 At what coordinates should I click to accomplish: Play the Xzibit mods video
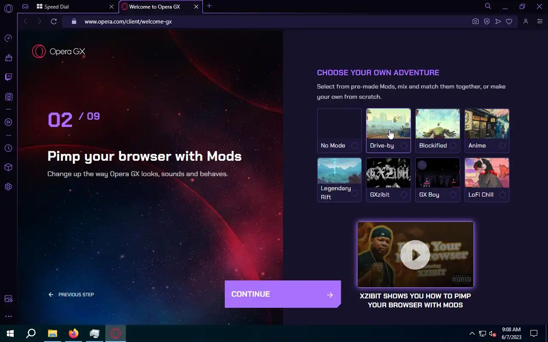415,255
